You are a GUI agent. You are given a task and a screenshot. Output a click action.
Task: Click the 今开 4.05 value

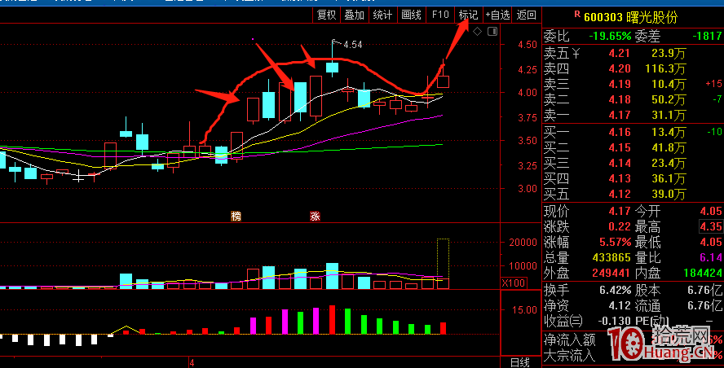[711, 211]
